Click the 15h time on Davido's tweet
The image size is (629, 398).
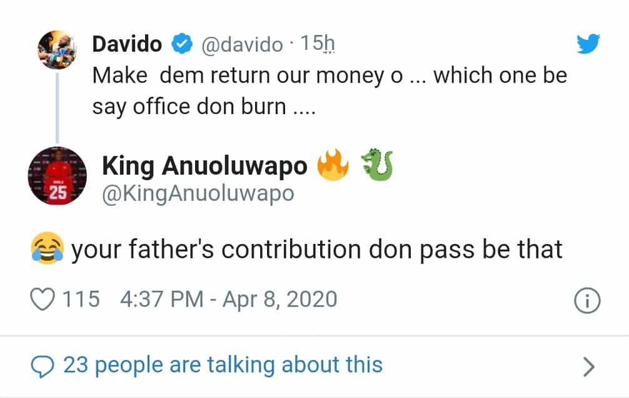pyautogui.click(x=318, y=44)
